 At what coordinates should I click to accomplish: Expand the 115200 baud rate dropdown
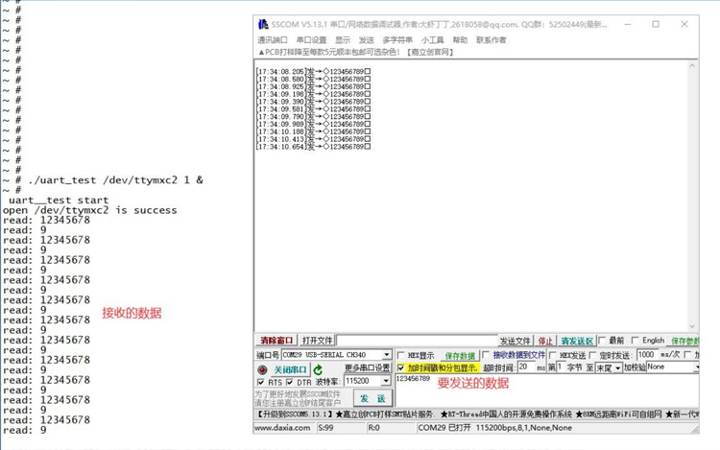point(386,382)
